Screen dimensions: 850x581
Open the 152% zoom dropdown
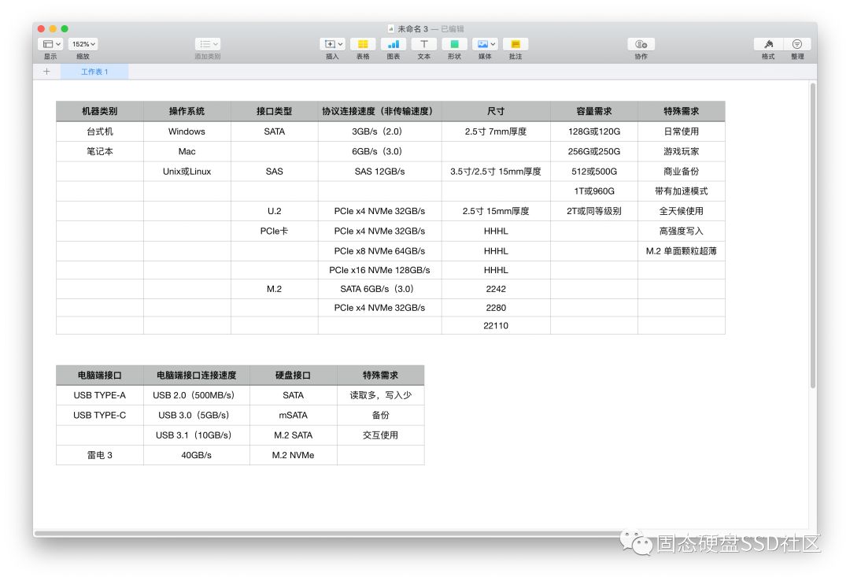click(x=83, y=44)
